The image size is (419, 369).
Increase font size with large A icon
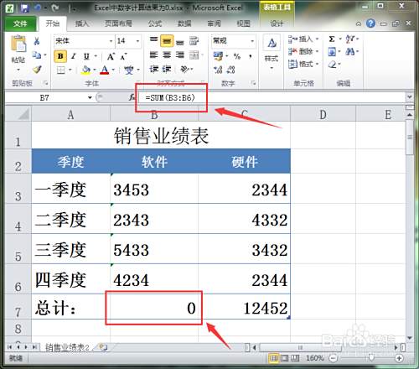pos(111,57)
